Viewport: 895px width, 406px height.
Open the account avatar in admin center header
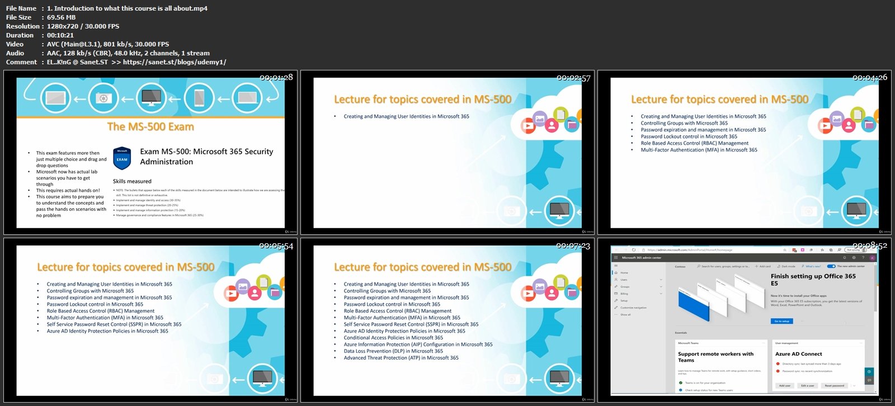873,257
